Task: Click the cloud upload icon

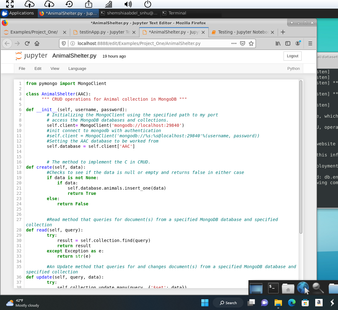Action: pos(30,4)
